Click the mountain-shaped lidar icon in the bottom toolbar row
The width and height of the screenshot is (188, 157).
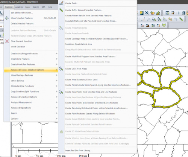(148, 26)
